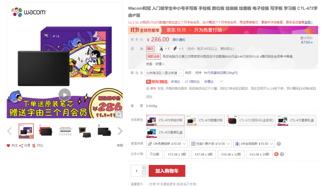Click the heart icon to follow product

point(8,146)
